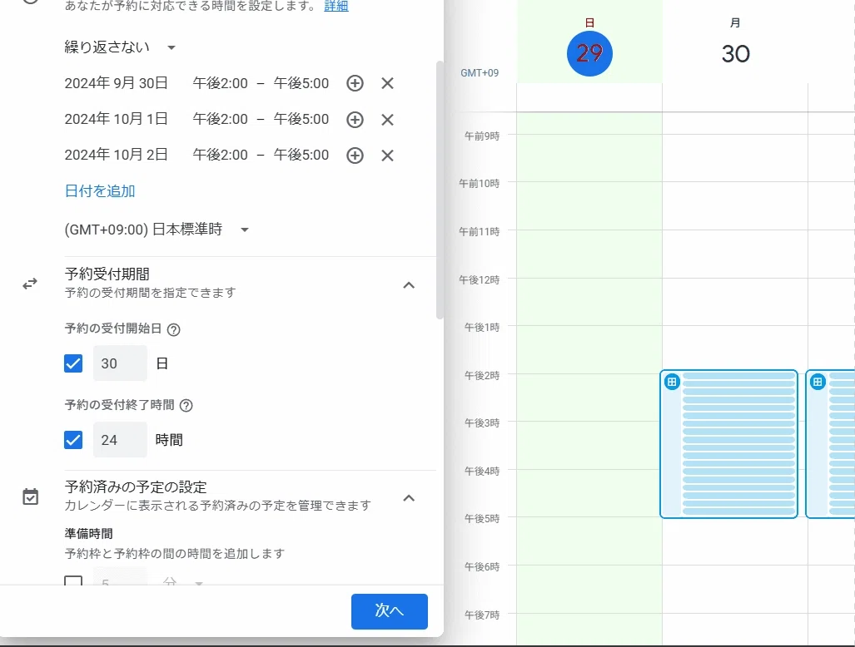Open the (GMT+09:00) 日本標準時 timezone dropdown

(157, 230)
